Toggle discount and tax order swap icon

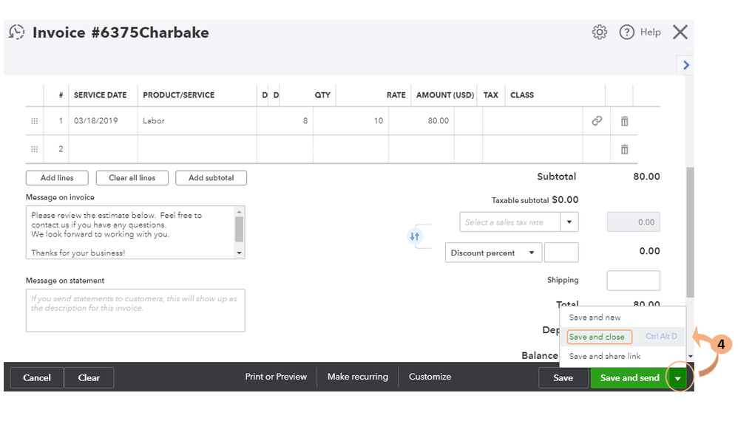coord(414,236)
